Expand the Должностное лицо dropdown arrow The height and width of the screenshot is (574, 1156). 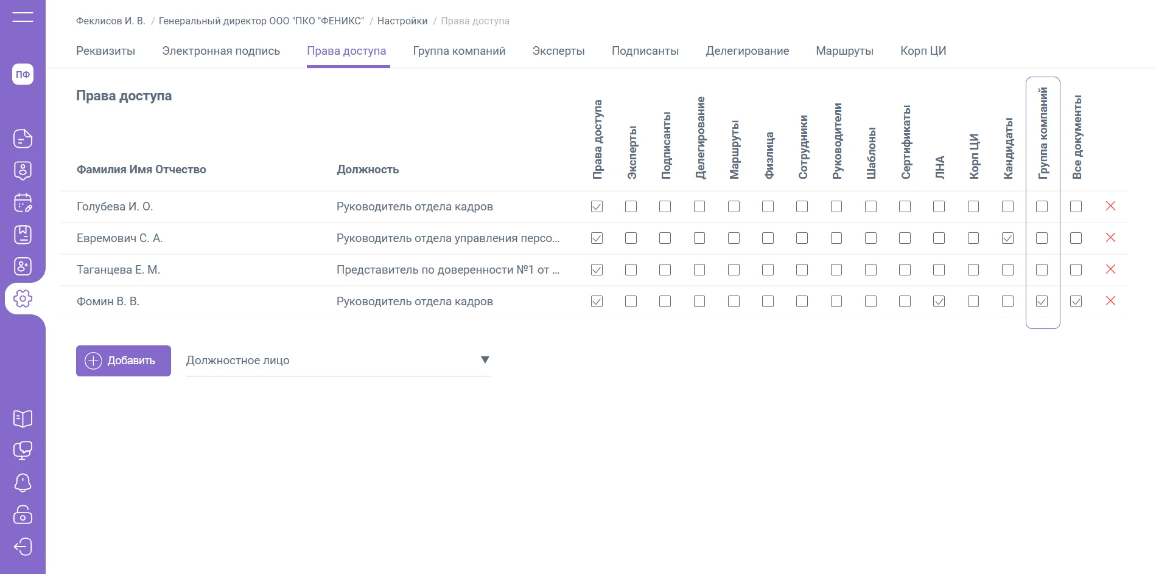(x=485, y=360)
